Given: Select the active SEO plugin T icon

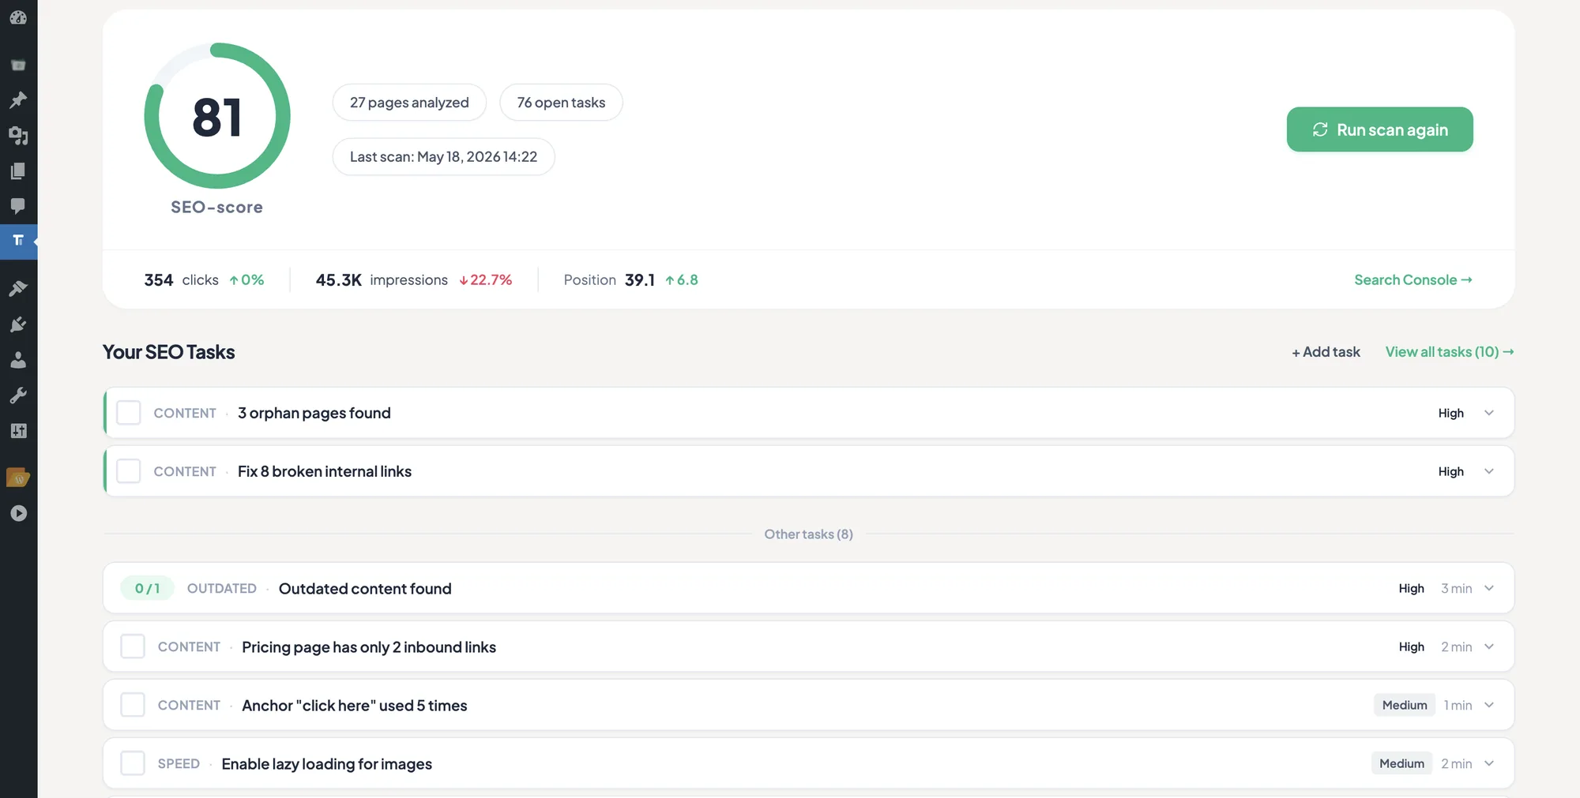Looking at the screenshot, I should tap(18, 241).
